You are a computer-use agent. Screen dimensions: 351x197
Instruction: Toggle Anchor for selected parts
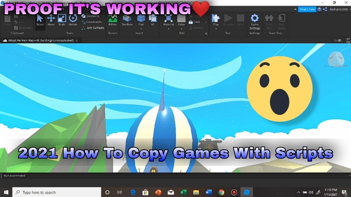pyautogui.click(x=196, y=28)
